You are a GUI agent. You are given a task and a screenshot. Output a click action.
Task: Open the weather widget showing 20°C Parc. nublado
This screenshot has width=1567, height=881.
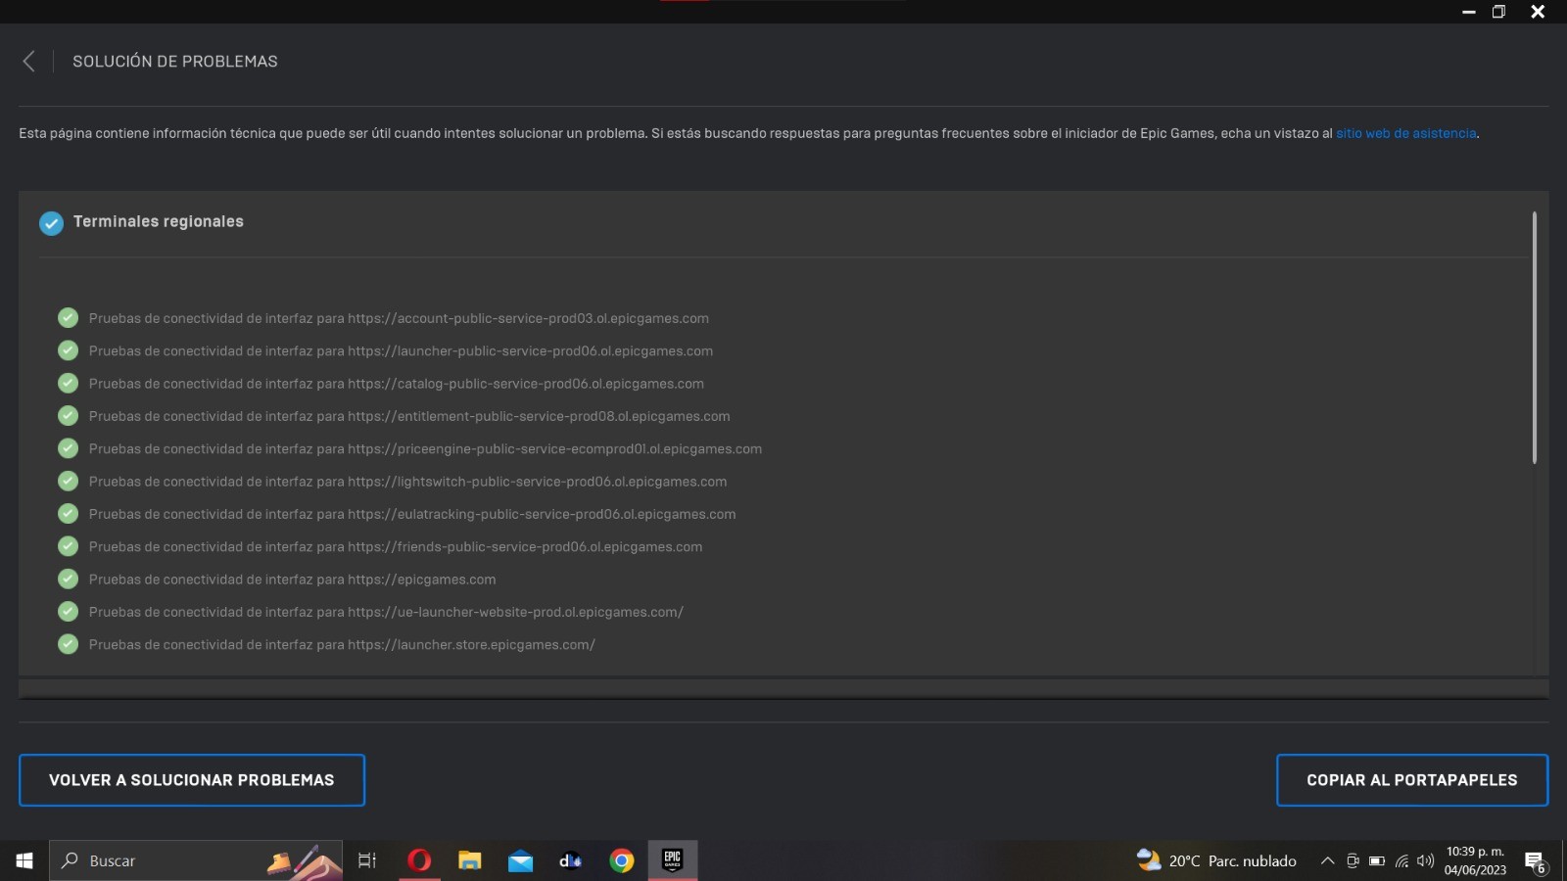(x=1216, y=860)
